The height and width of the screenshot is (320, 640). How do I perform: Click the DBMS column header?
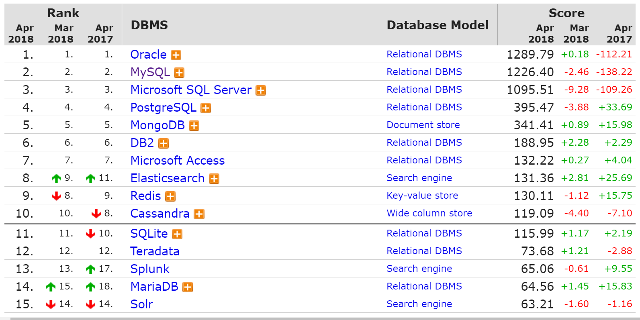(x=149, y=25)
